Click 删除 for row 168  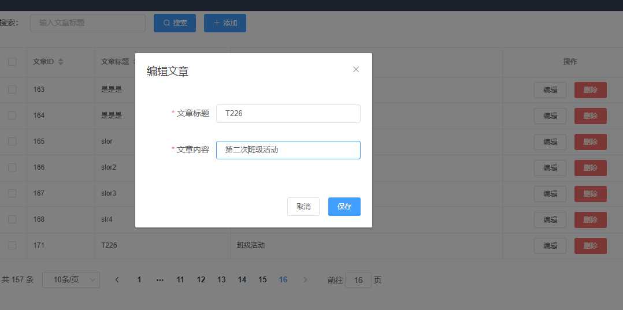tap(591, 220)
